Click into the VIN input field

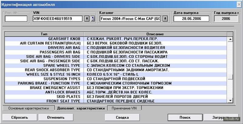pos(57,19)
